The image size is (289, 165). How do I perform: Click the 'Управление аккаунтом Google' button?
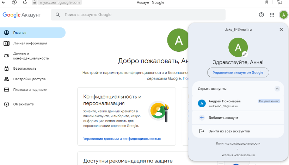238,72
